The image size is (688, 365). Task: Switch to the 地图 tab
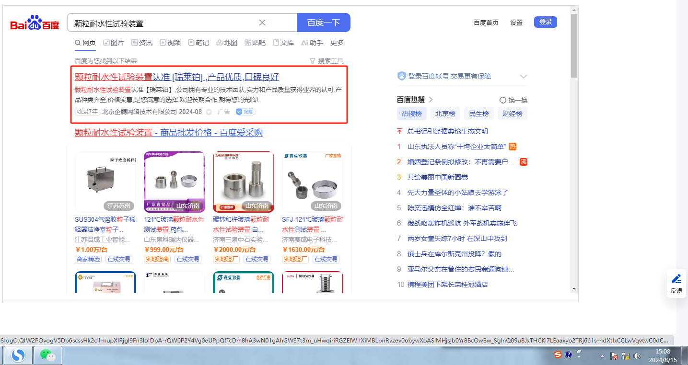[227, 43]
